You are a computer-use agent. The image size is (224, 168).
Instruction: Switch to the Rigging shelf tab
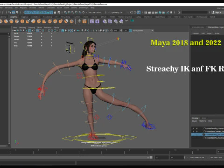(24, 17)
